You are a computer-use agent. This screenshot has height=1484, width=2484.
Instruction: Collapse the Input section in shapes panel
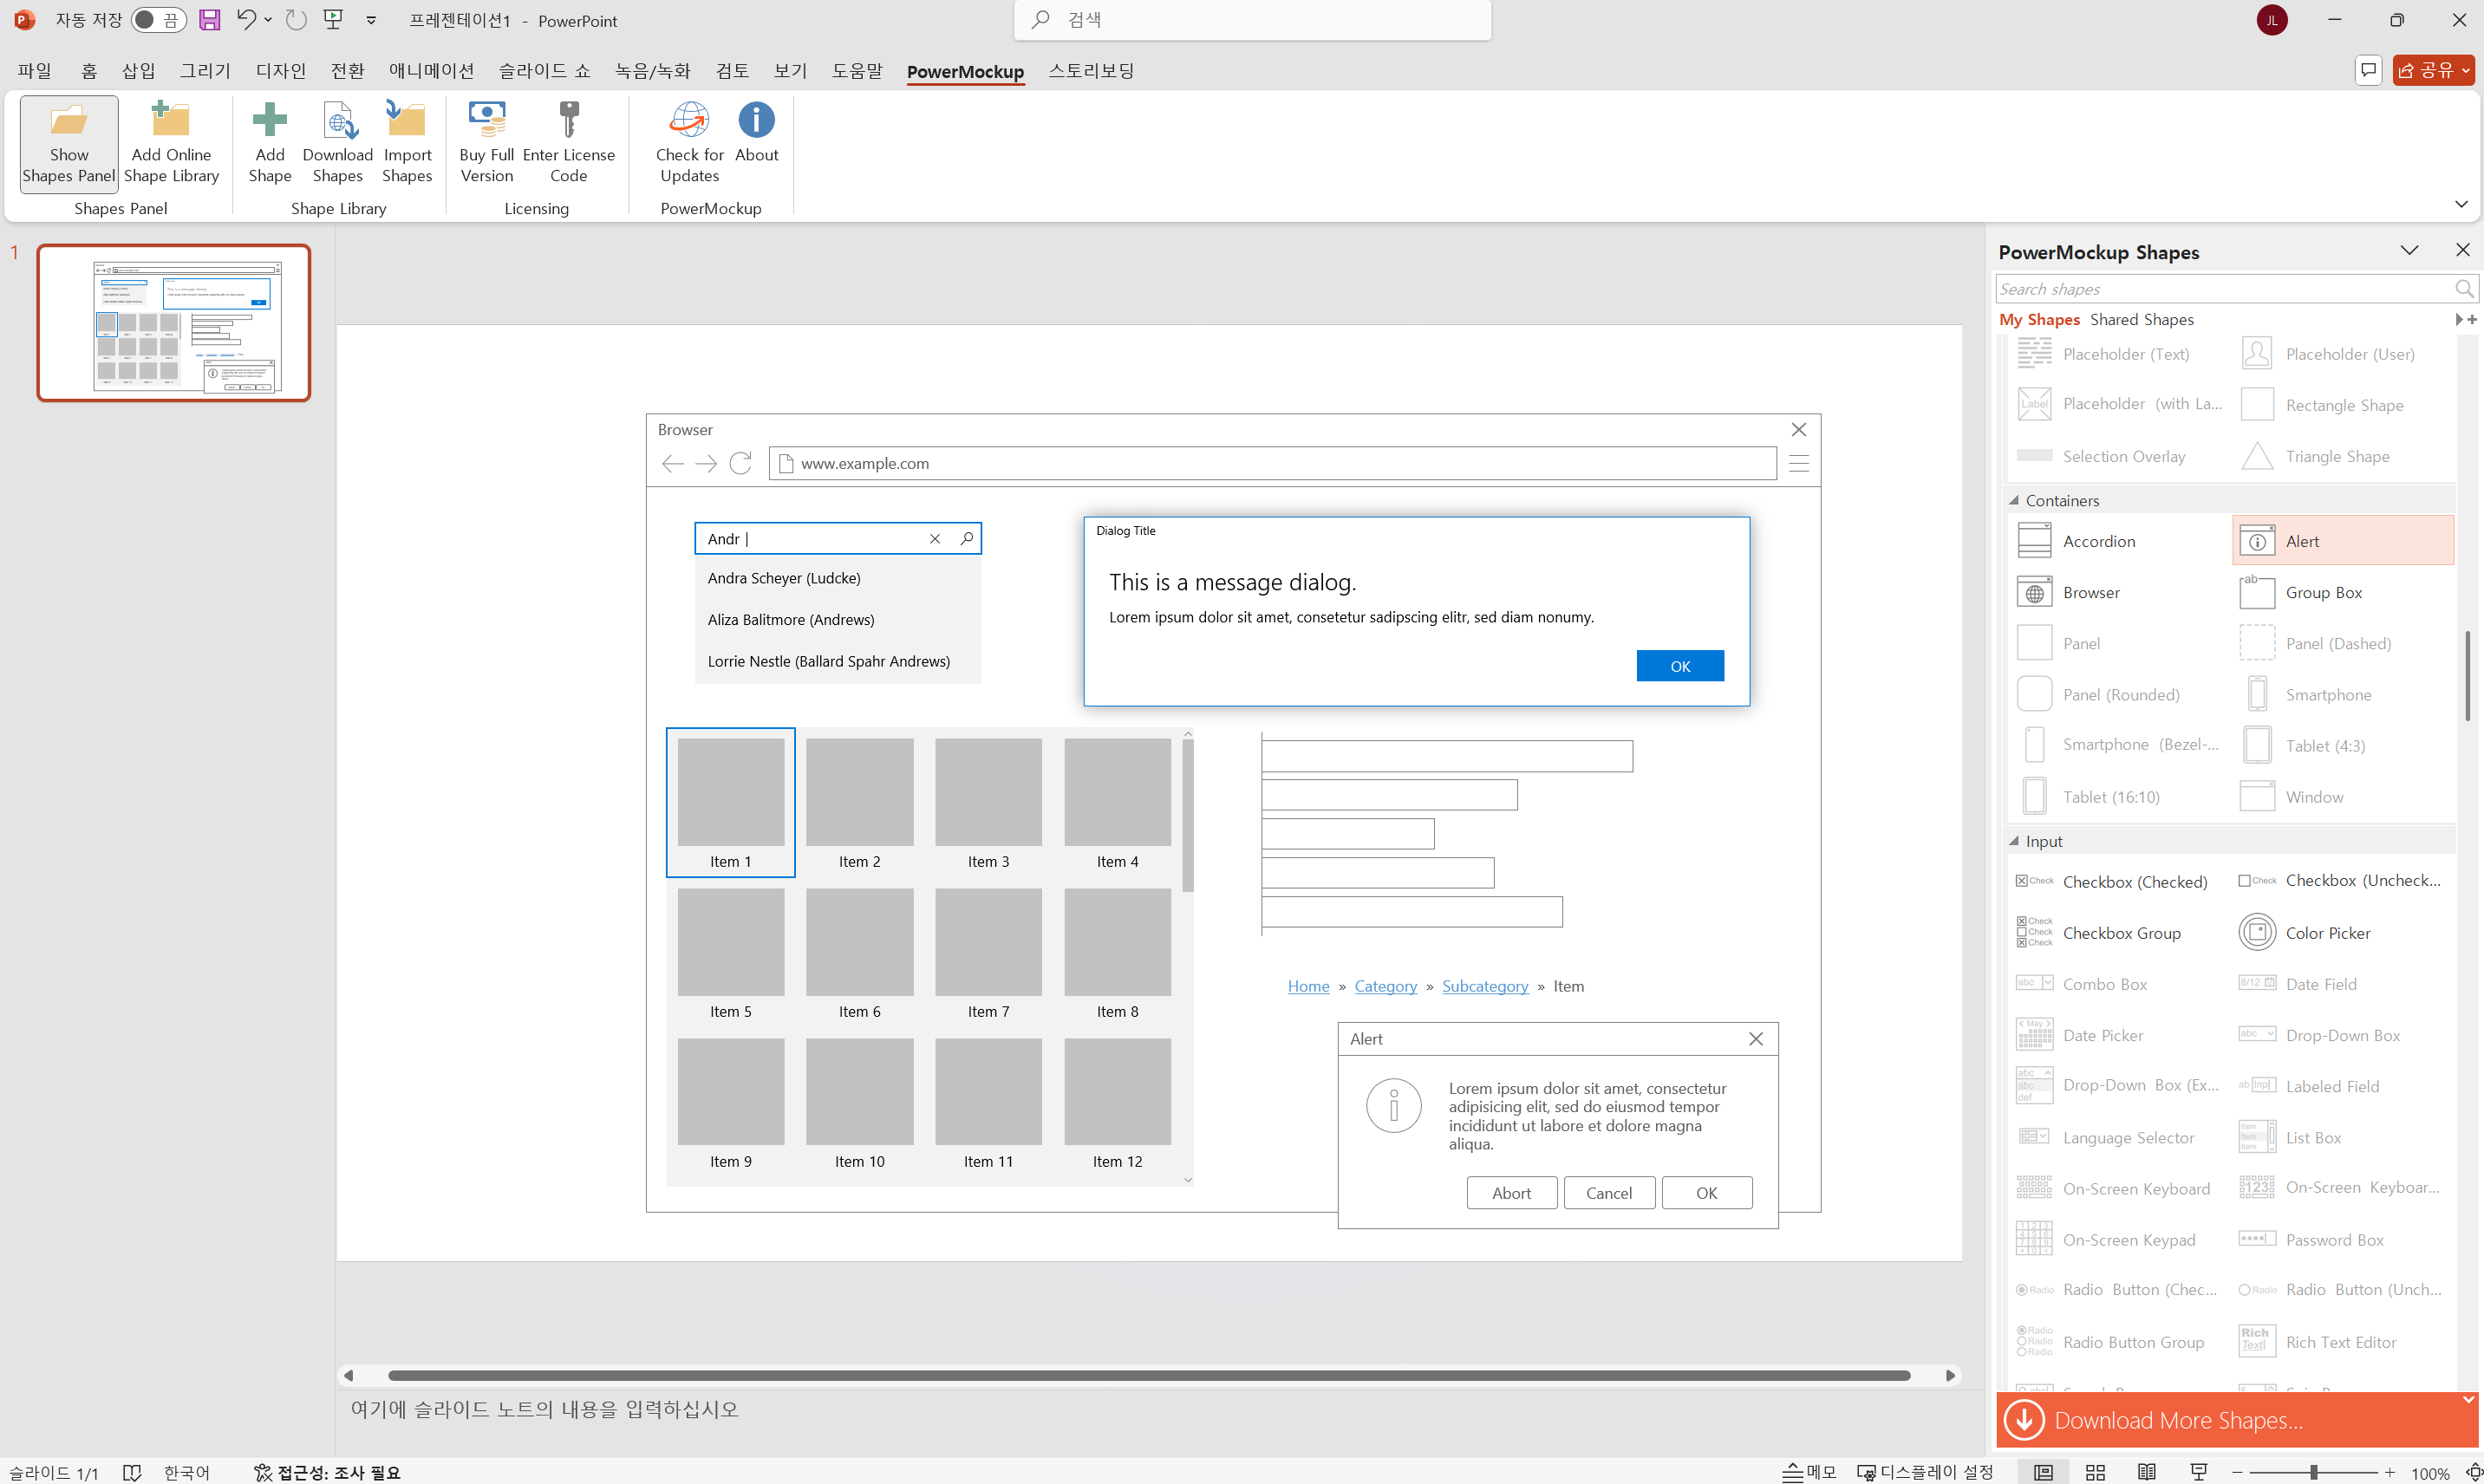coord(2014,841)
